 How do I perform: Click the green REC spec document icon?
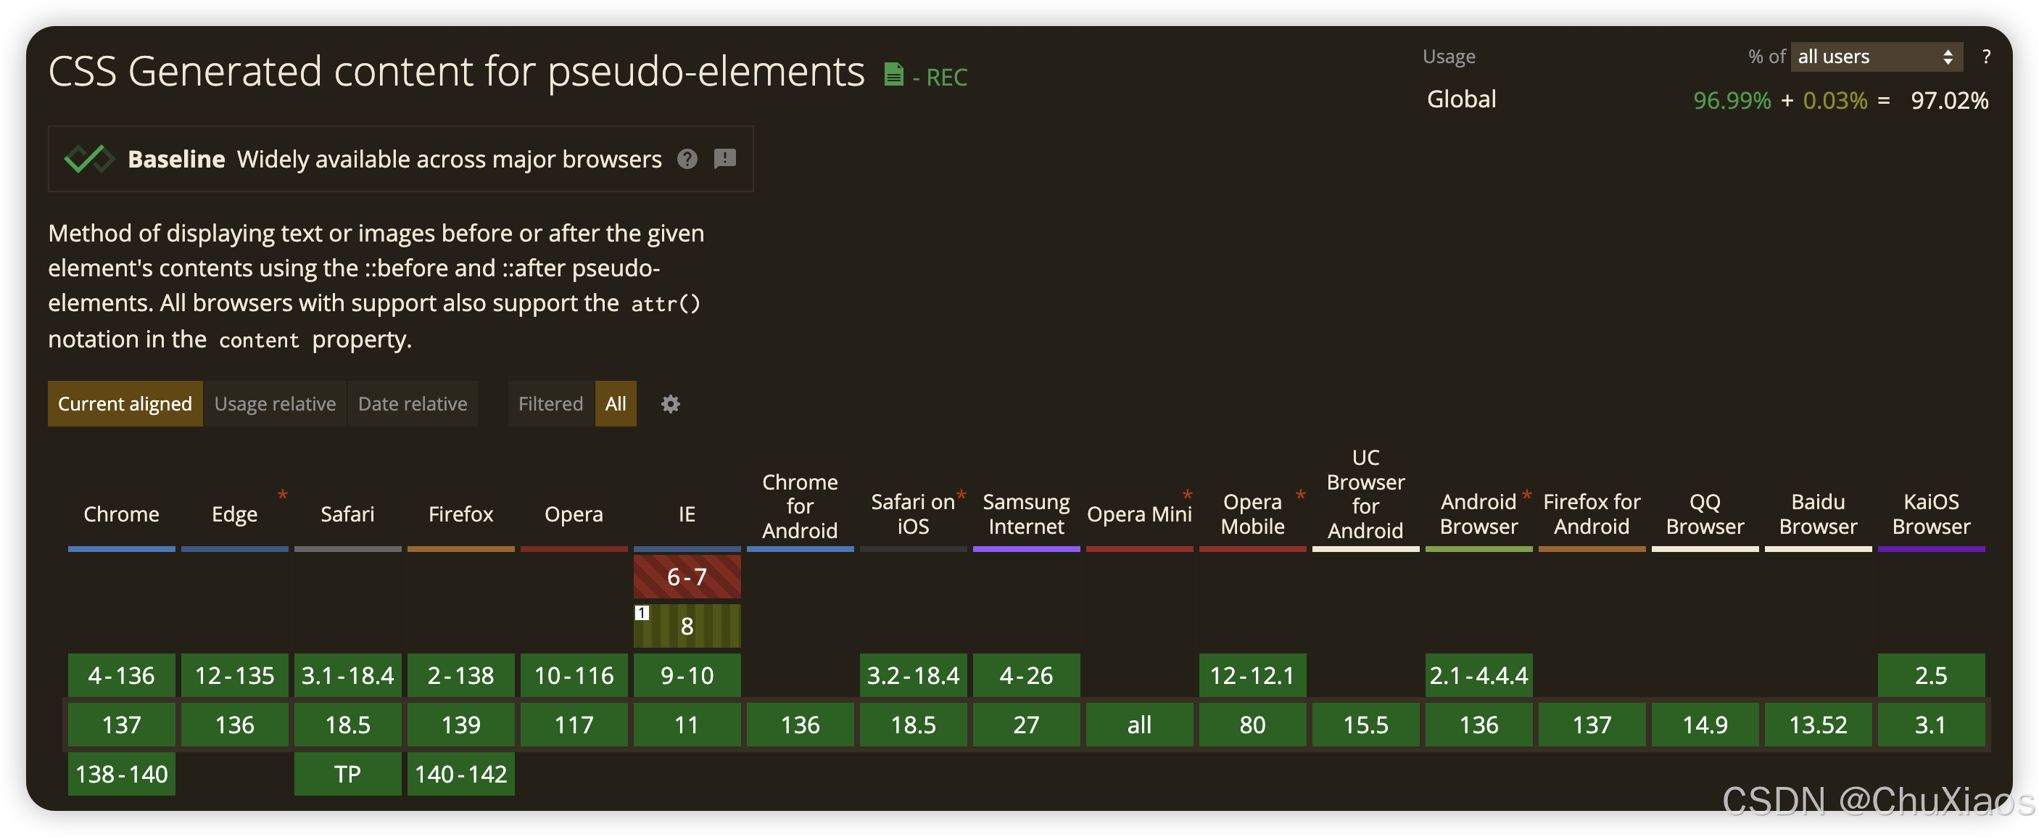pyautogui.click(x=893, y=75)
